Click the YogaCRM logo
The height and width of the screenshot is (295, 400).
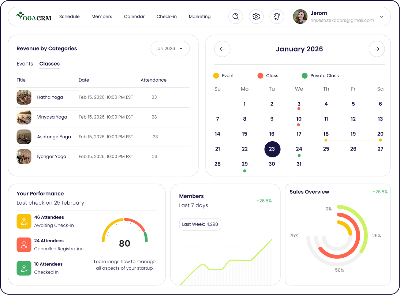pos(33,16)
